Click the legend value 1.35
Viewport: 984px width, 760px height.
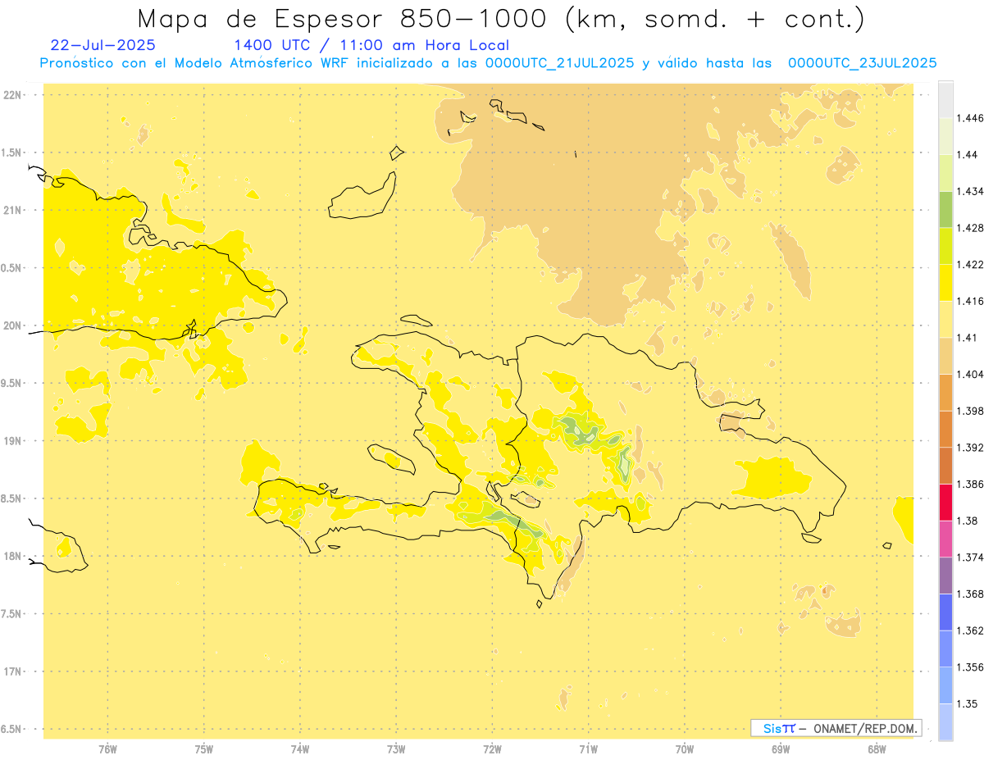(966, 703)
